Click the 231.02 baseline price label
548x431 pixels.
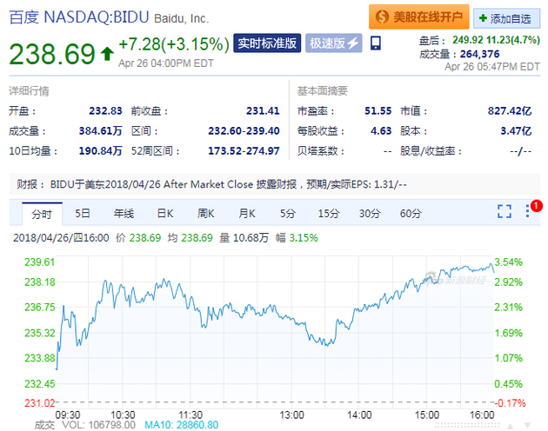click(x=39, y=403)
